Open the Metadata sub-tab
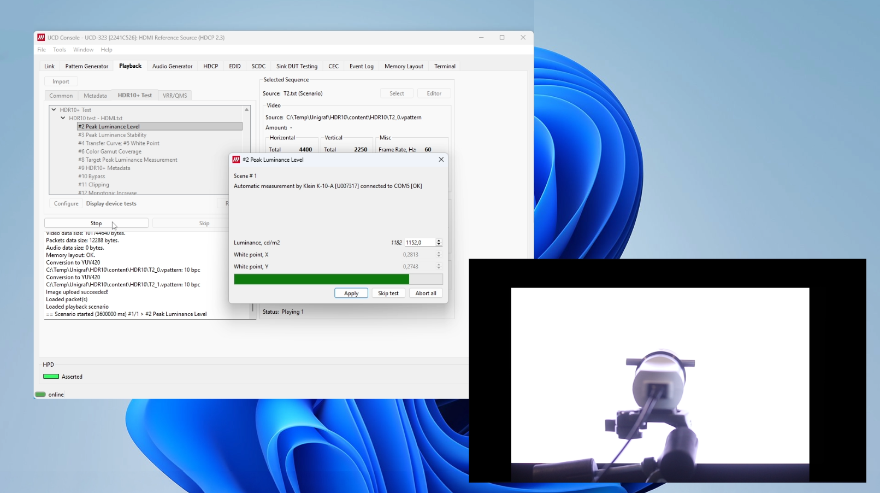This screenshot has width=880, height=493. pyautogui.click(x=95, y=96)
